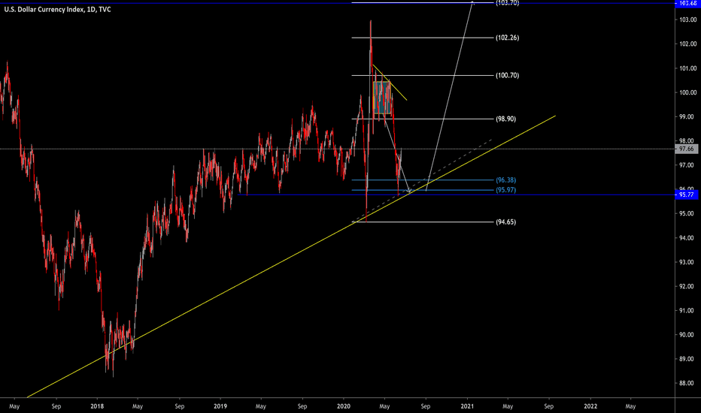Click the Sep label just before 2021
This screenshot has height=413, width=701.
click(x=426, y=406)
